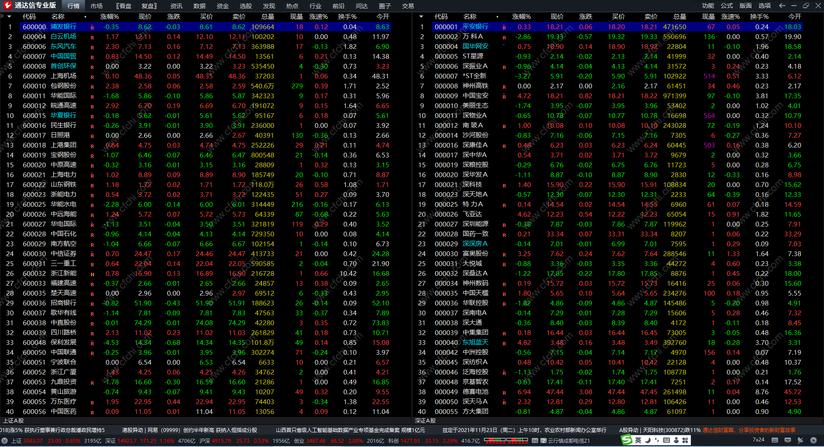This screenshot has width=824, height=447.
Task: Sort right list by 现价 column
Action: coord(557,17)
